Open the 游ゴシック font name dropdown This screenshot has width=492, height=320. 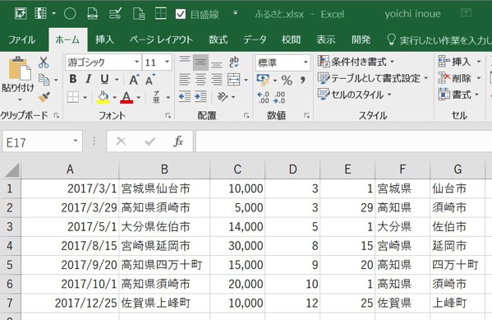coord(137,62)
